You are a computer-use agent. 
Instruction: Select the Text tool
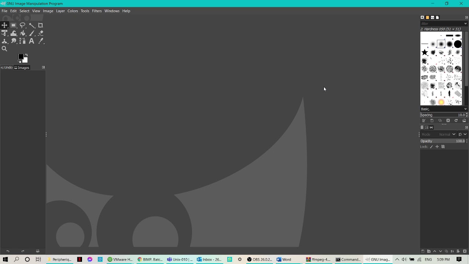pyautogui.click(x=32, y=41)
